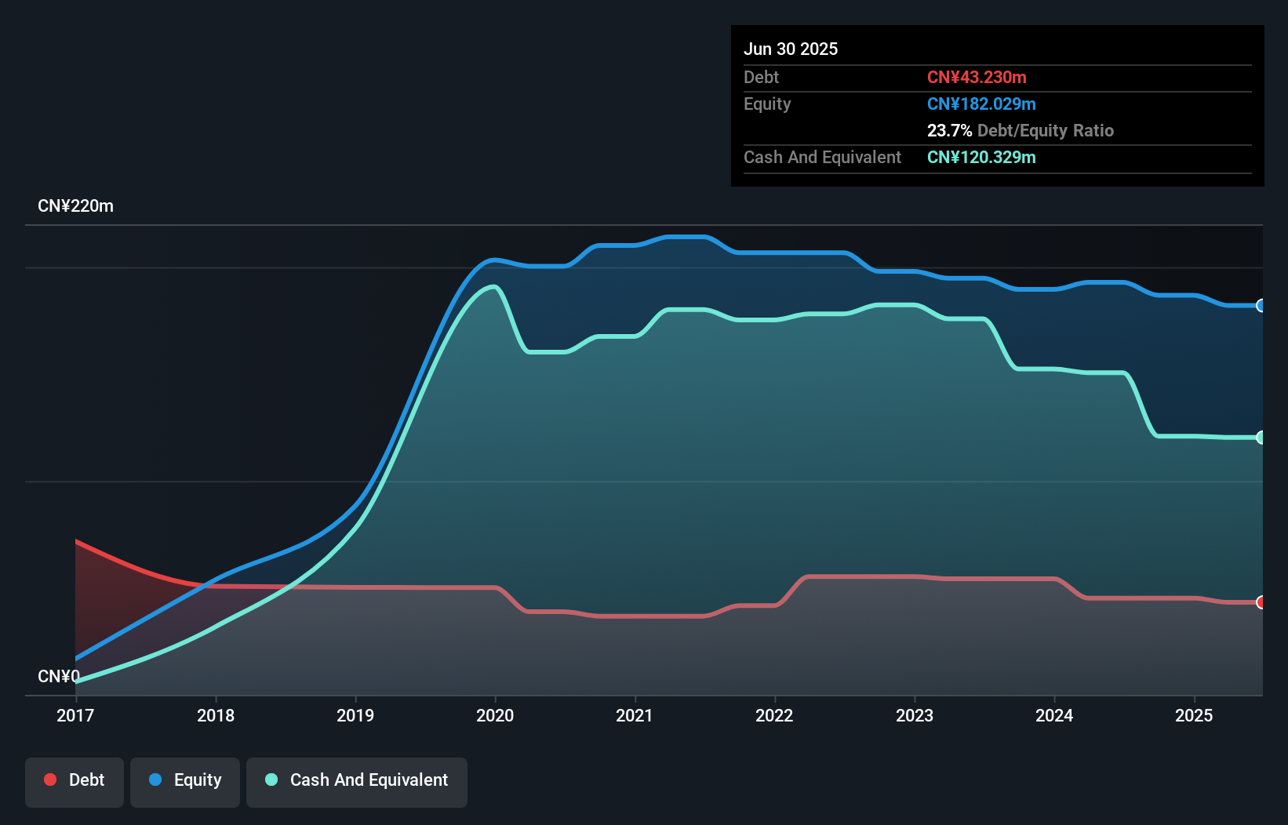1288x825 pixels.
Task: Click the CN¥120.329m cash value
Action: coord(981,158)
